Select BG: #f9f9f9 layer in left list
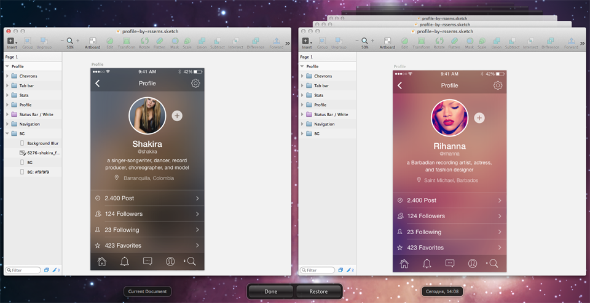The height and width of the screenshot is (303, 590). click(x=33, y=172)
